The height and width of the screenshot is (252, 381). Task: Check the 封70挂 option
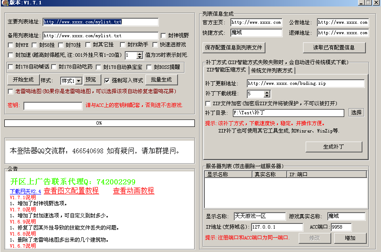[x=61, y=45]
